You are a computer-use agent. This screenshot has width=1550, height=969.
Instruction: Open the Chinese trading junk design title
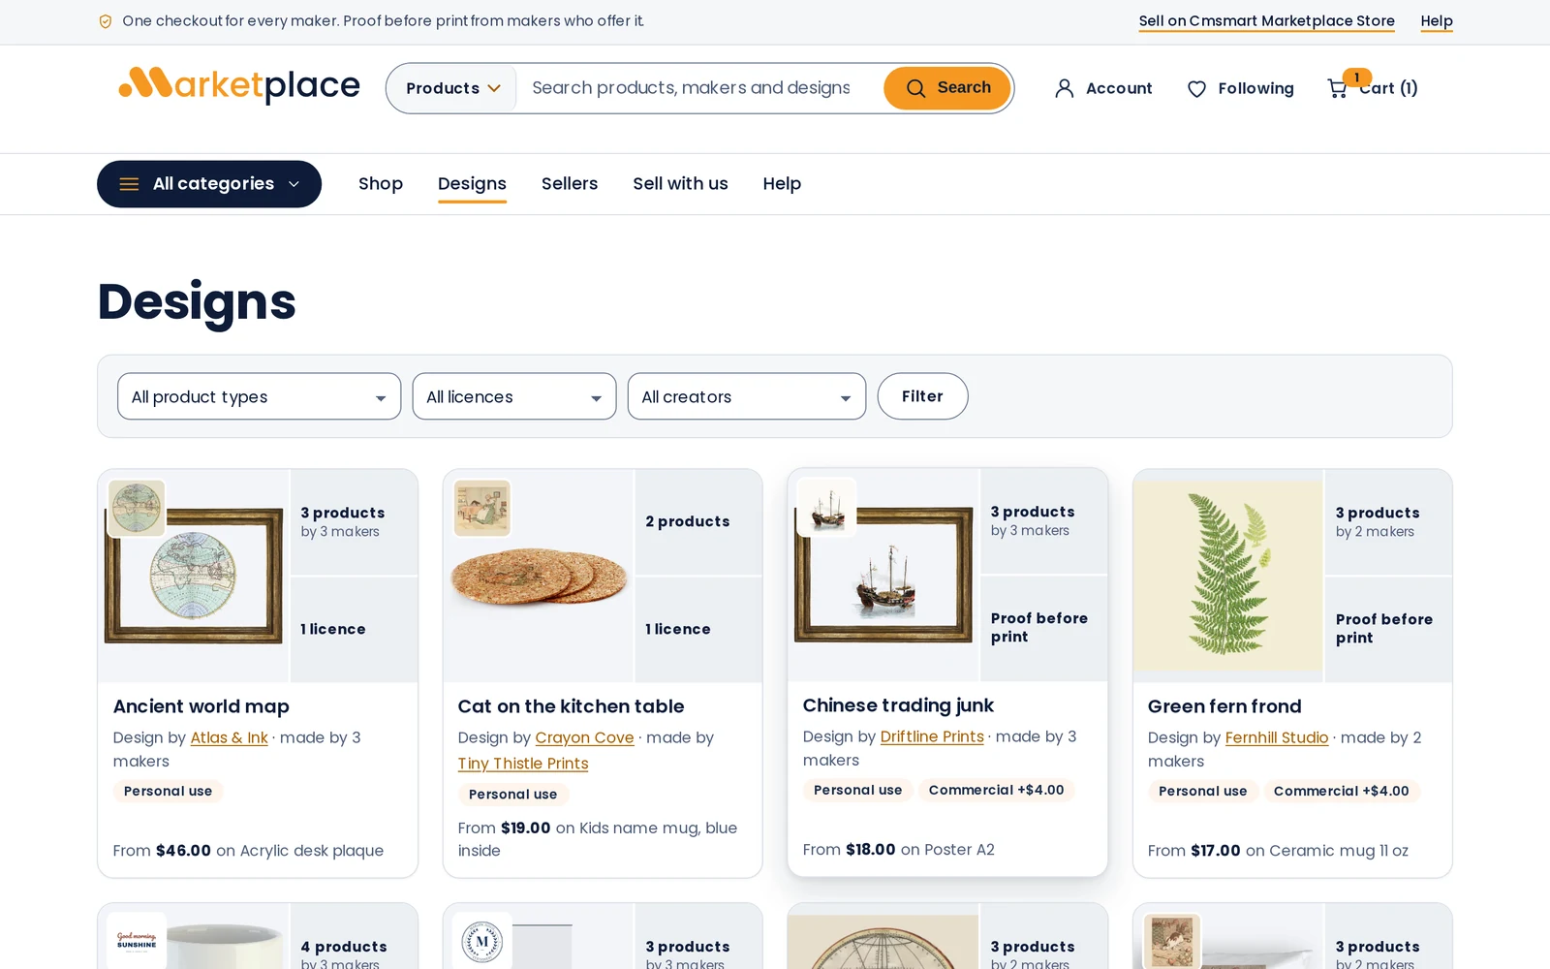(x=898, y=705)
